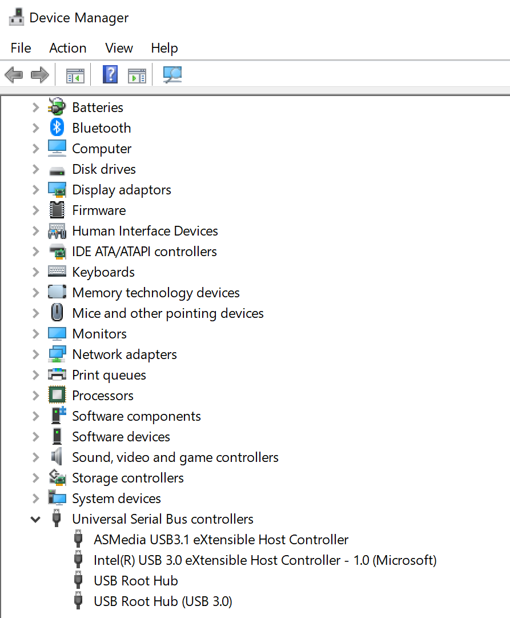510x618 pixels.
Task: Click the Show/Hide Console Tree icon
Action: click(75, 74)
